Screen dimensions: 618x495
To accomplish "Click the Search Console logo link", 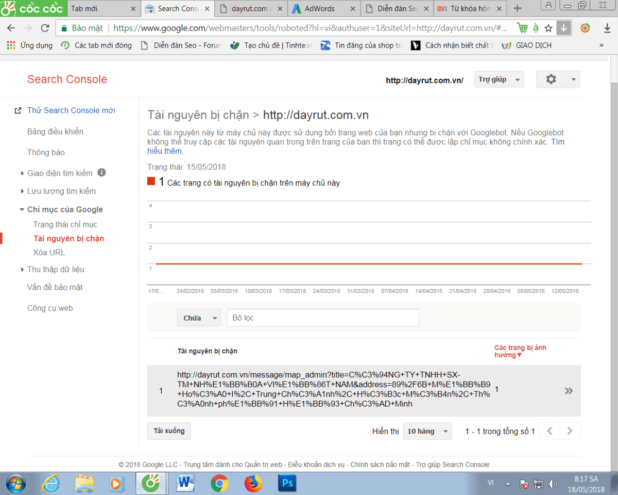I will pos(67,79).
